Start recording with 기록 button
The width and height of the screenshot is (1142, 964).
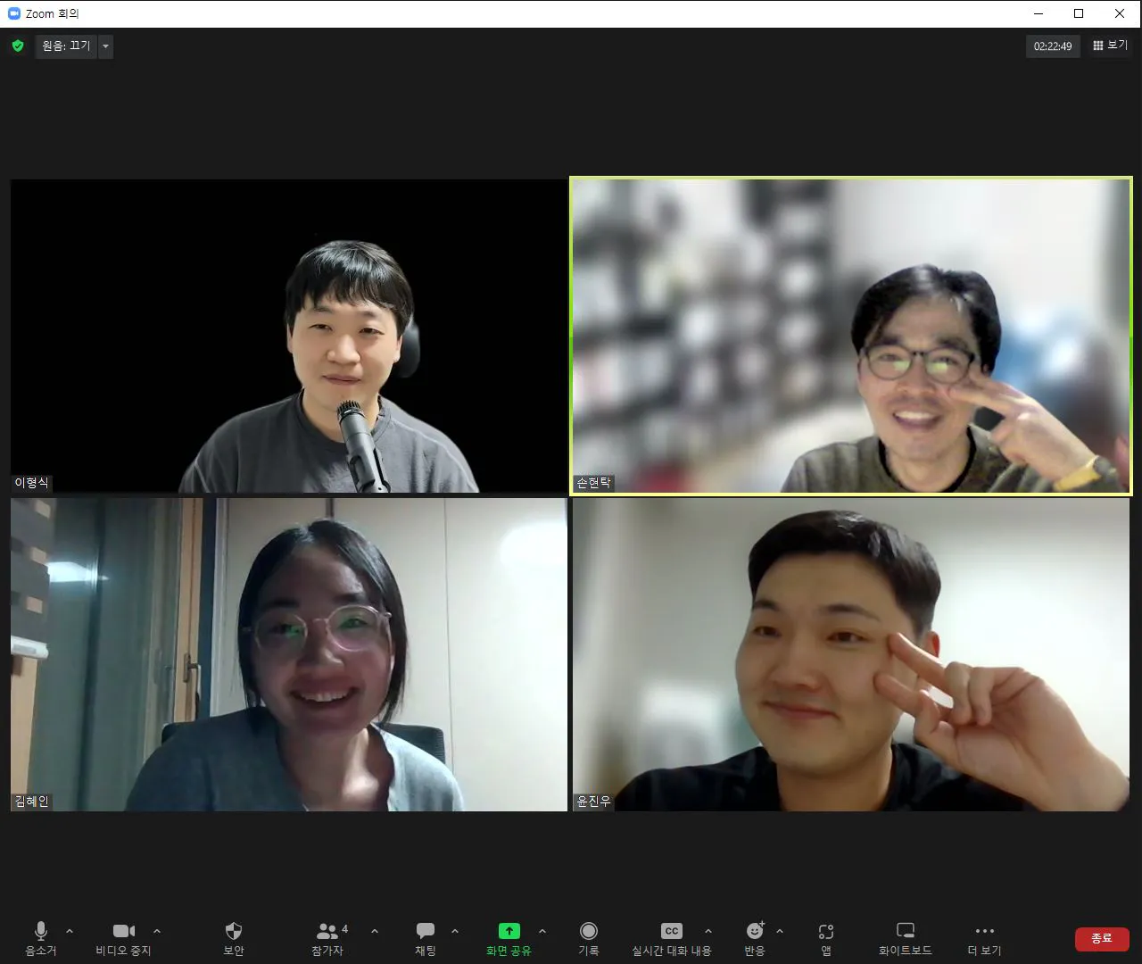[589, 938]
